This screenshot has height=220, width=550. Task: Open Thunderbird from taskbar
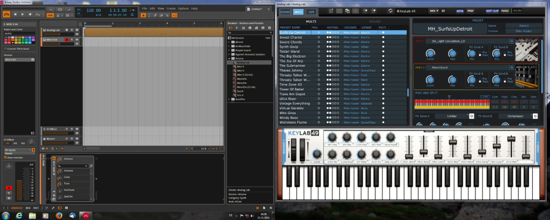click(x=73, y=215)
